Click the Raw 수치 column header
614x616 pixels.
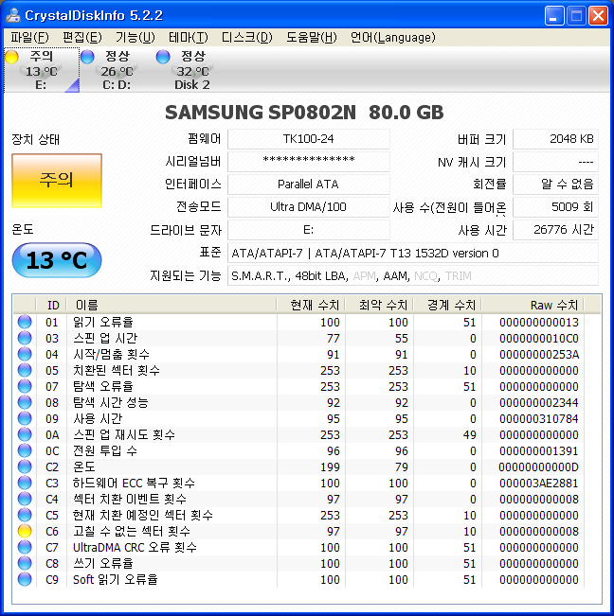(x=533, y=305)
